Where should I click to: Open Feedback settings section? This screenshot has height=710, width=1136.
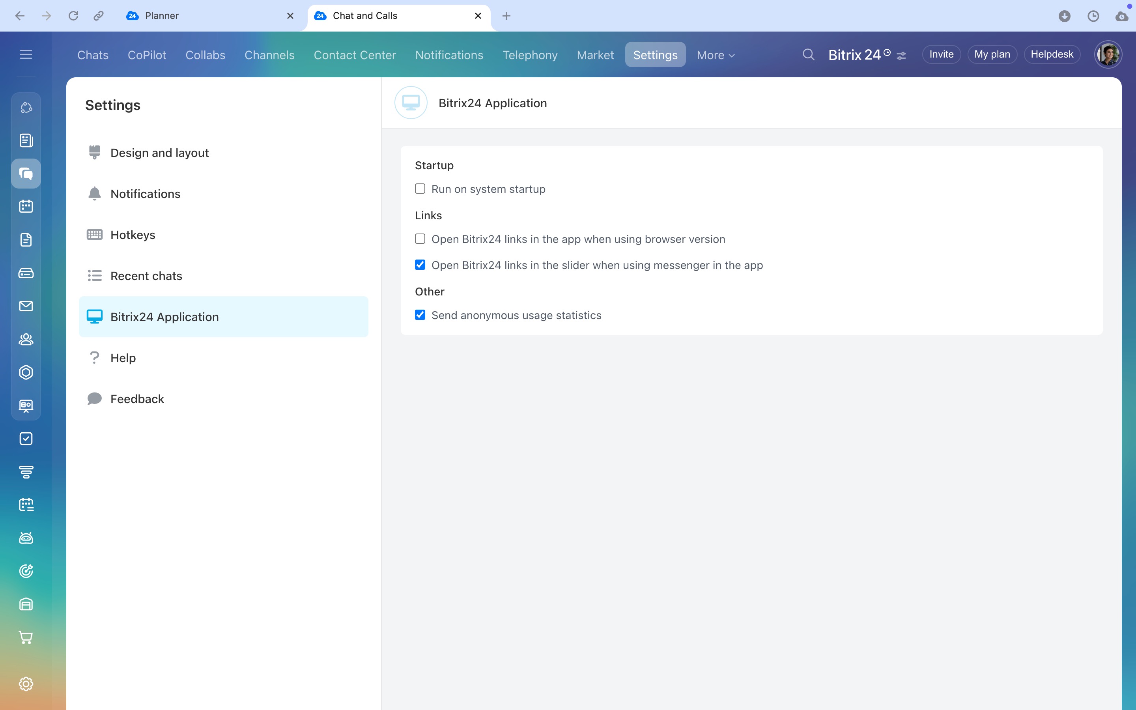(223, 399)
